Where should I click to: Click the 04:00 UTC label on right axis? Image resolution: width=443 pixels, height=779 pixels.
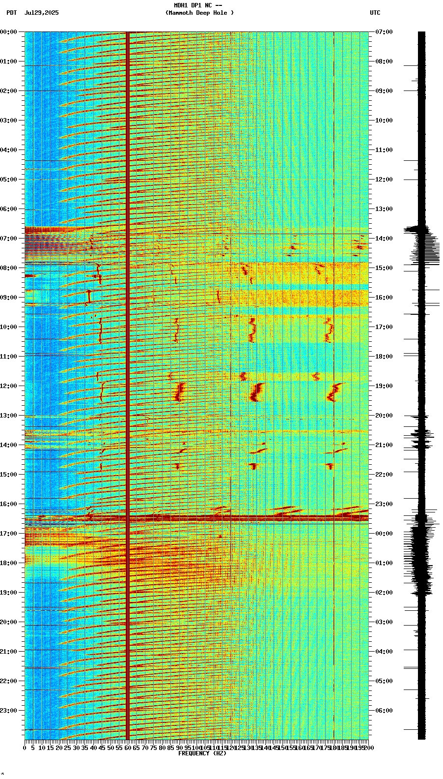point(384,652)
